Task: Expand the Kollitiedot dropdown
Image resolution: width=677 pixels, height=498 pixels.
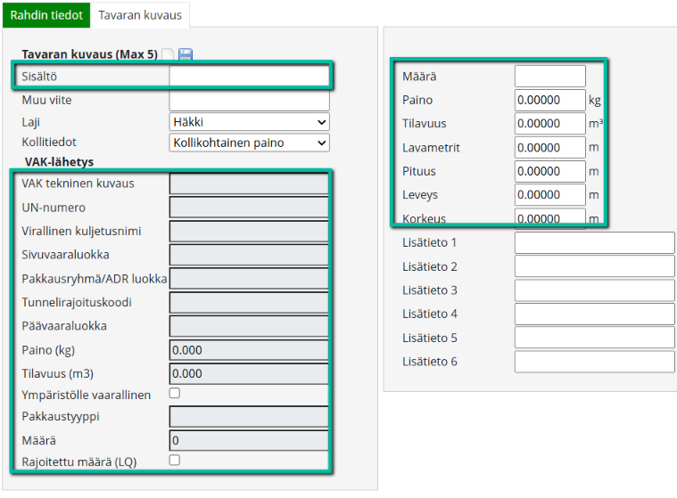Action: tap(249, 143)
